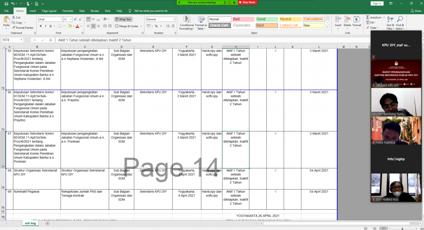424x230 pixels.
Task: Click the Stop Share button
Action: [x=247, y=2]
